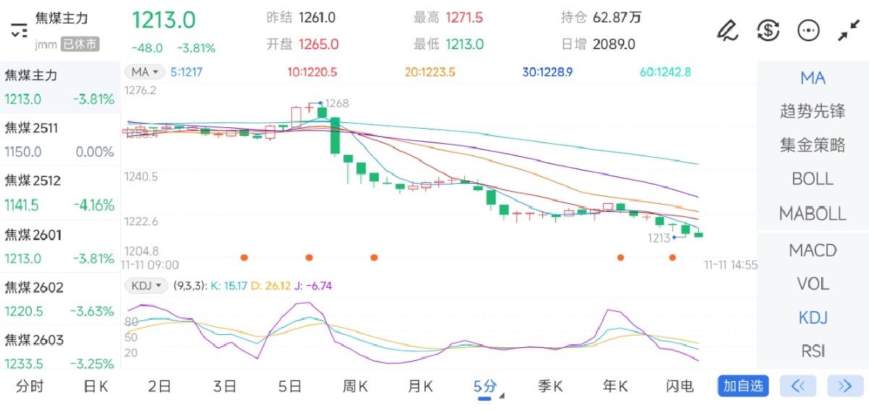The height and width of the screenshot is (413, 869).
Task: Switch to 年K chart tab
Action: (616, 386)
